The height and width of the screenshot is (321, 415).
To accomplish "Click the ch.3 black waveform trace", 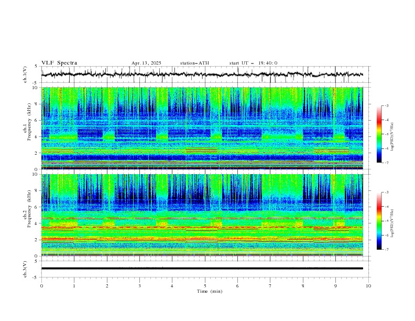I will point(202,269).
